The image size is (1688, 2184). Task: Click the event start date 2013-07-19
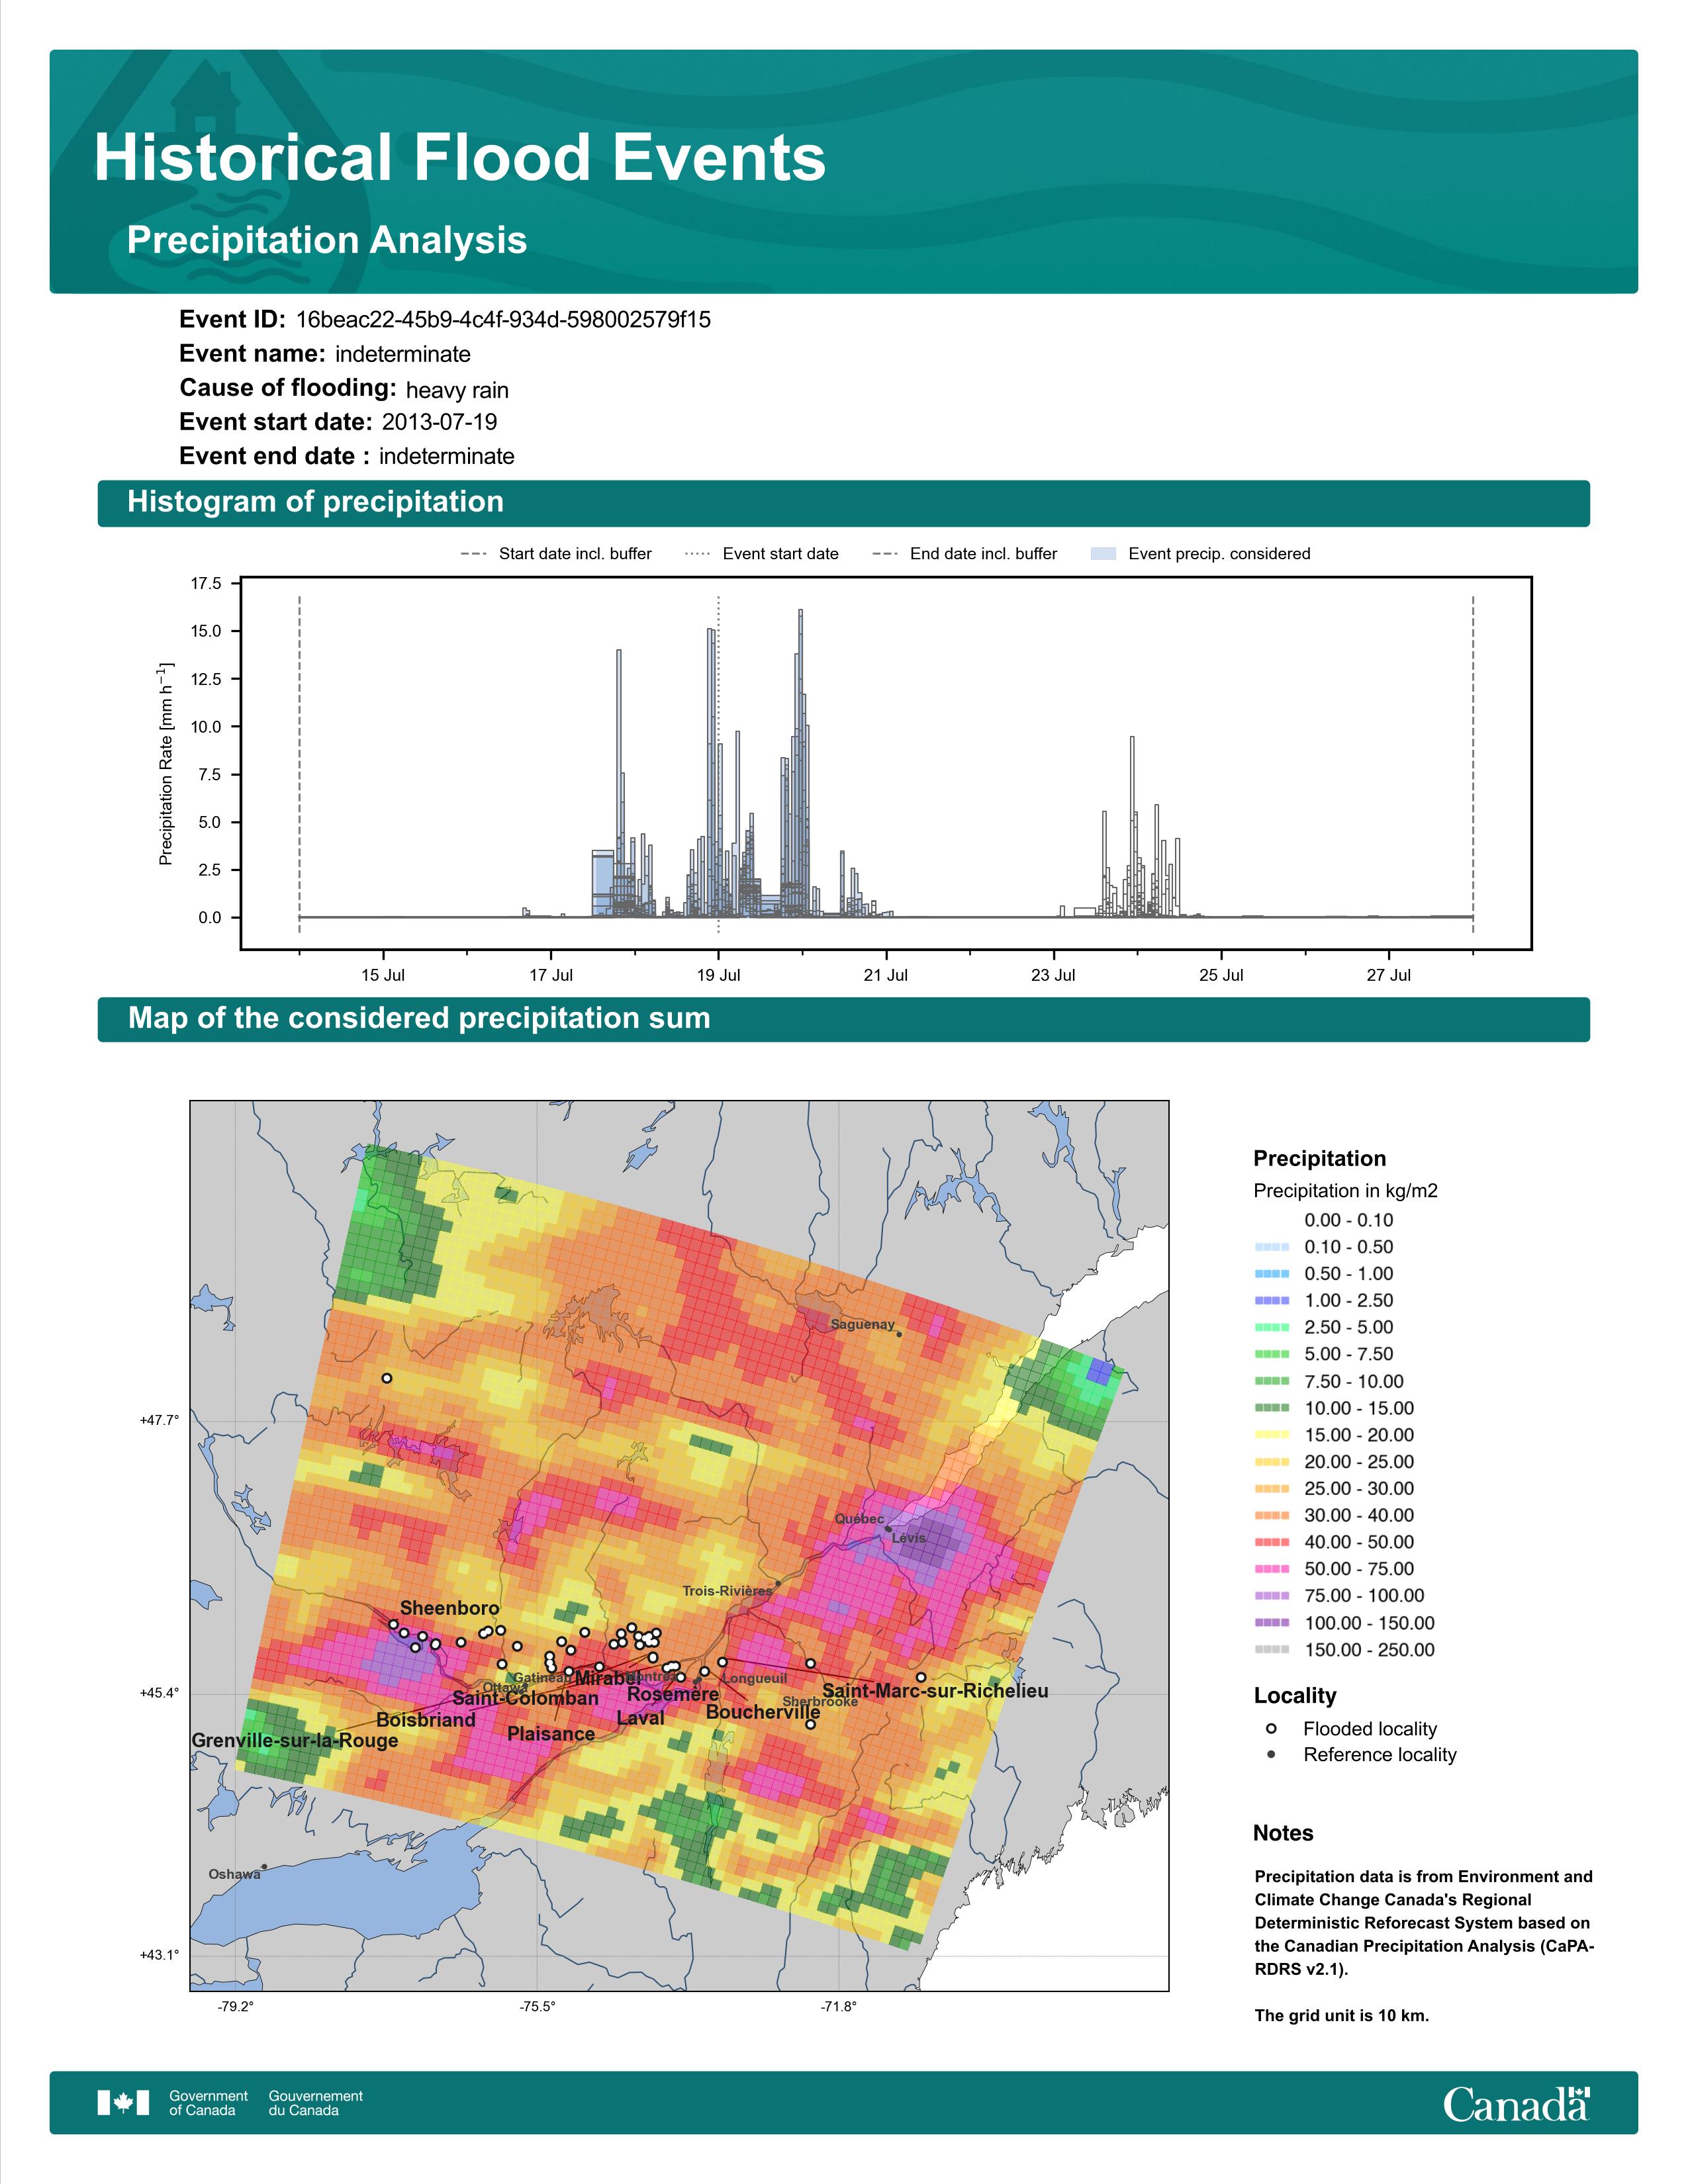439,422
